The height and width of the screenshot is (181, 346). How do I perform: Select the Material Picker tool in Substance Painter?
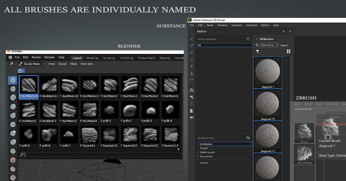point(191,80)
